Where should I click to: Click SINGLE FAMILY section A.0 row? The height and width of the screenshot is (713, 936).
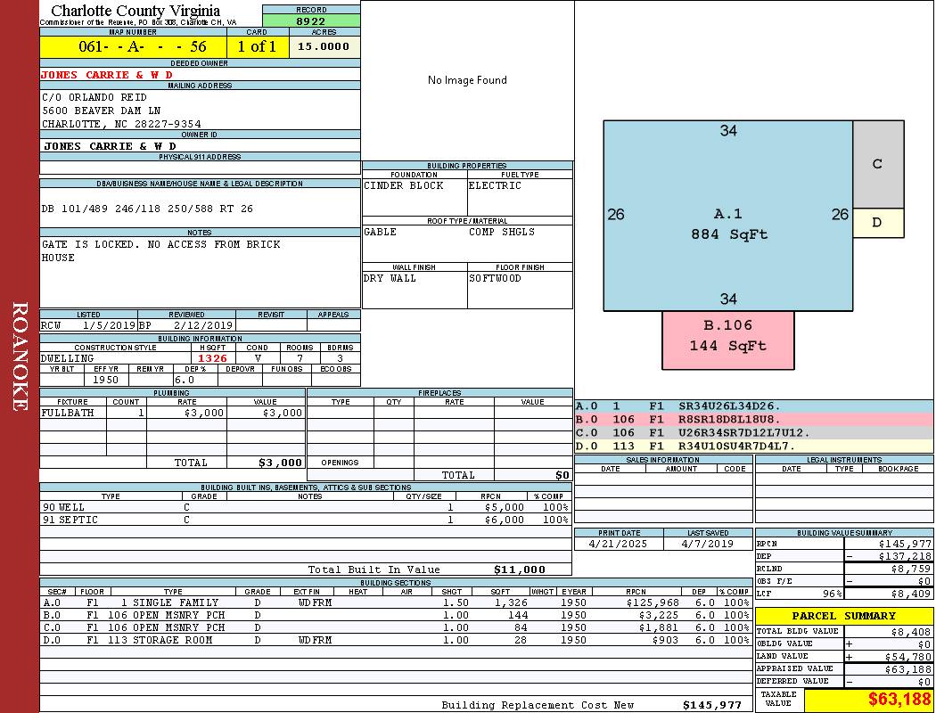pyautogui.click(x=396, y=603)
